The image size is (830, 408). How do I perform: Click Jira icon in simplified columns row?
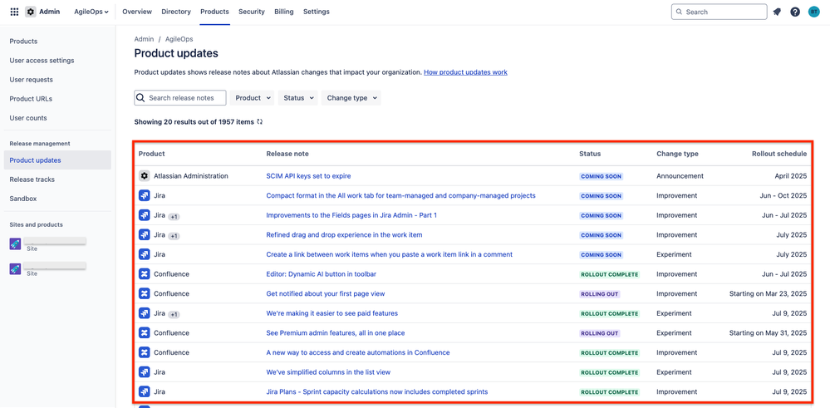click(144, 372)
